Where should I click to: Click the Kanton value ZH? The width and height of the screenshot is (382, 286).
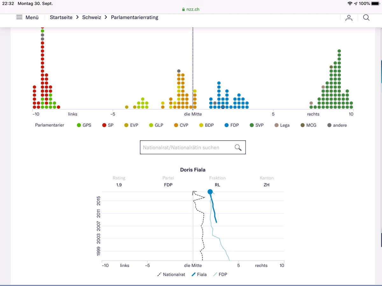266,185
